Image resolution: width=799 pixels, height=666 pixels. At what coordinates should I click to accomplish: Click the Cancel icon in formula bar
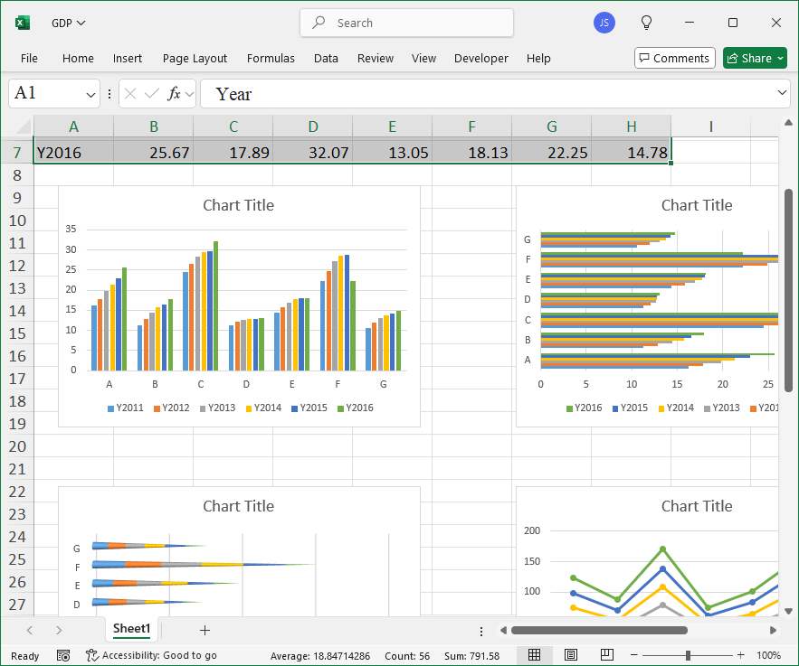click(x=130, y=93)
